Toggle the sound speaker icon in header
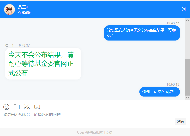This screenshot has width=190, height=136. [183, 9]
